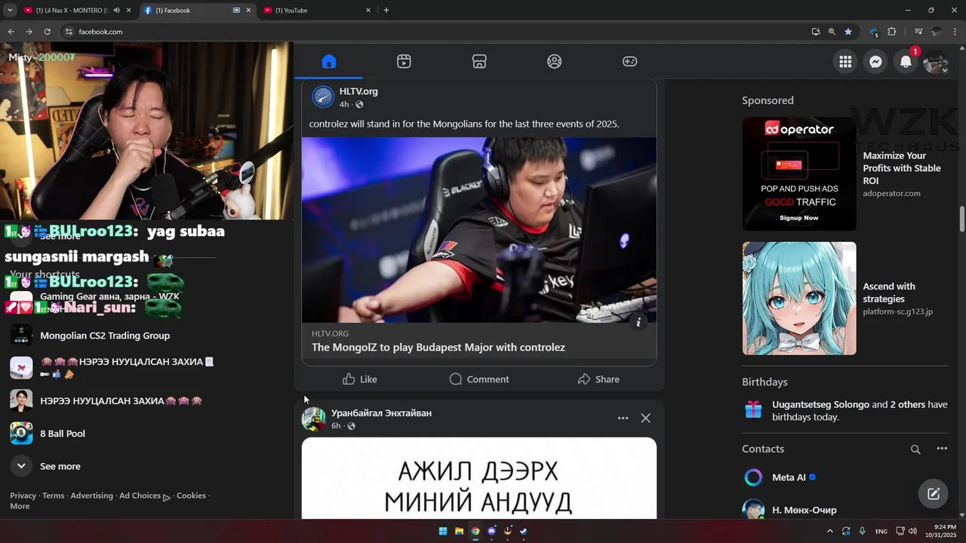This screenshot has width=966, height=543.
Task: Open the Mongolian CS2 Trading Group shortcut
Action: [105, 336]
